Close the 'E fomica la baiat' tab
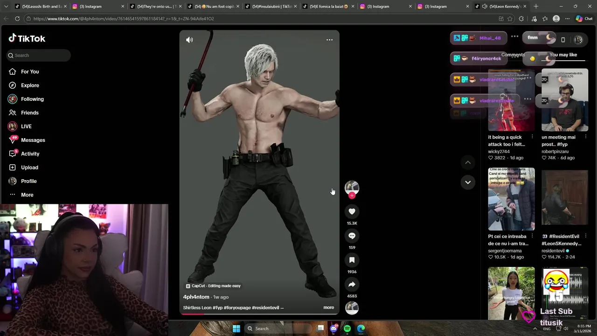The image size is (597, 336). pyautogui.click(x=353, y=7)
